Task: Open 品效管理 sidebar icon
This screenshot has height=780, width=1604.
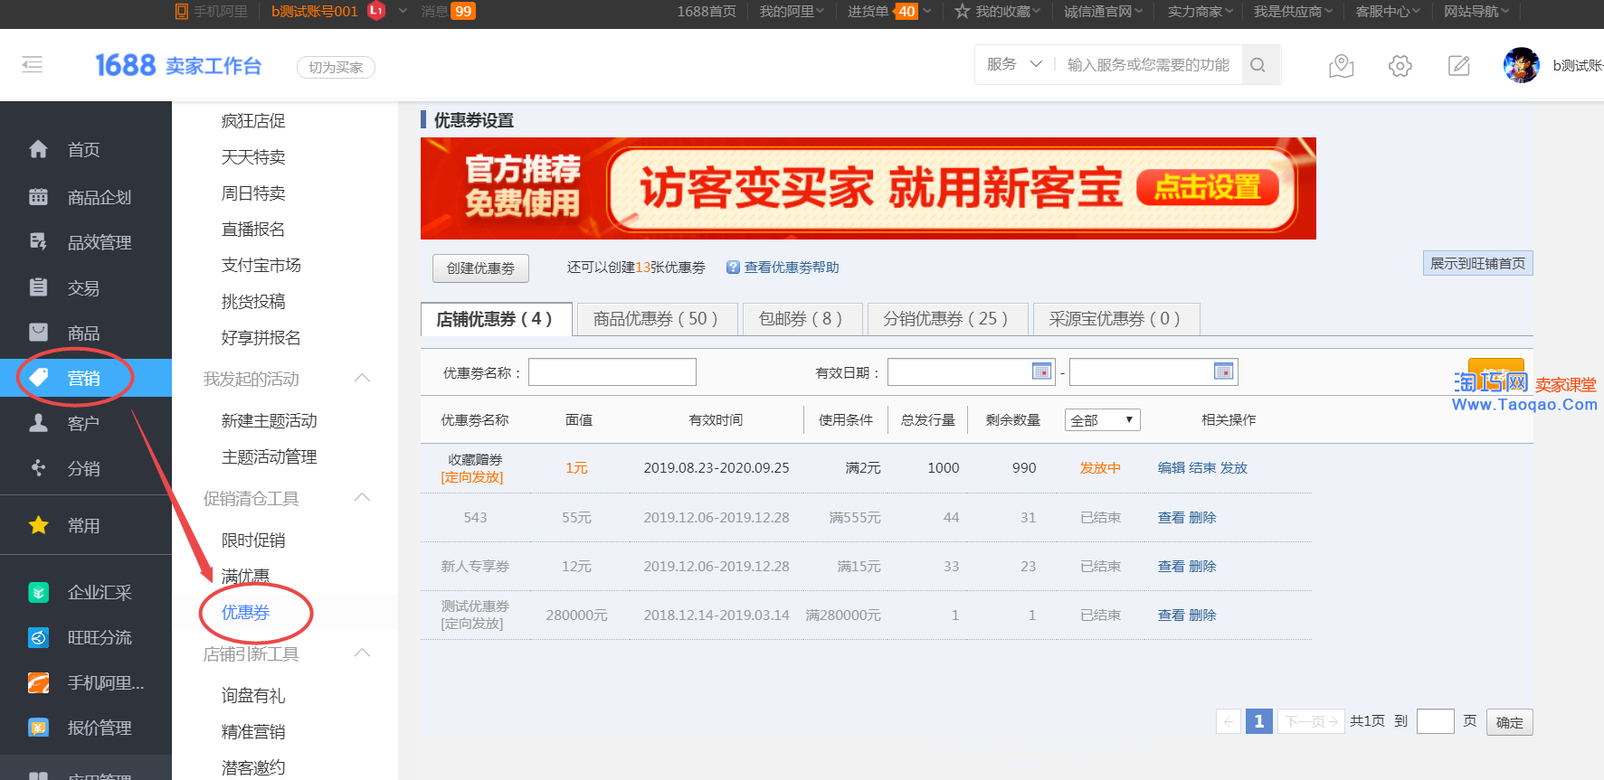Action: tap(38, 241)
